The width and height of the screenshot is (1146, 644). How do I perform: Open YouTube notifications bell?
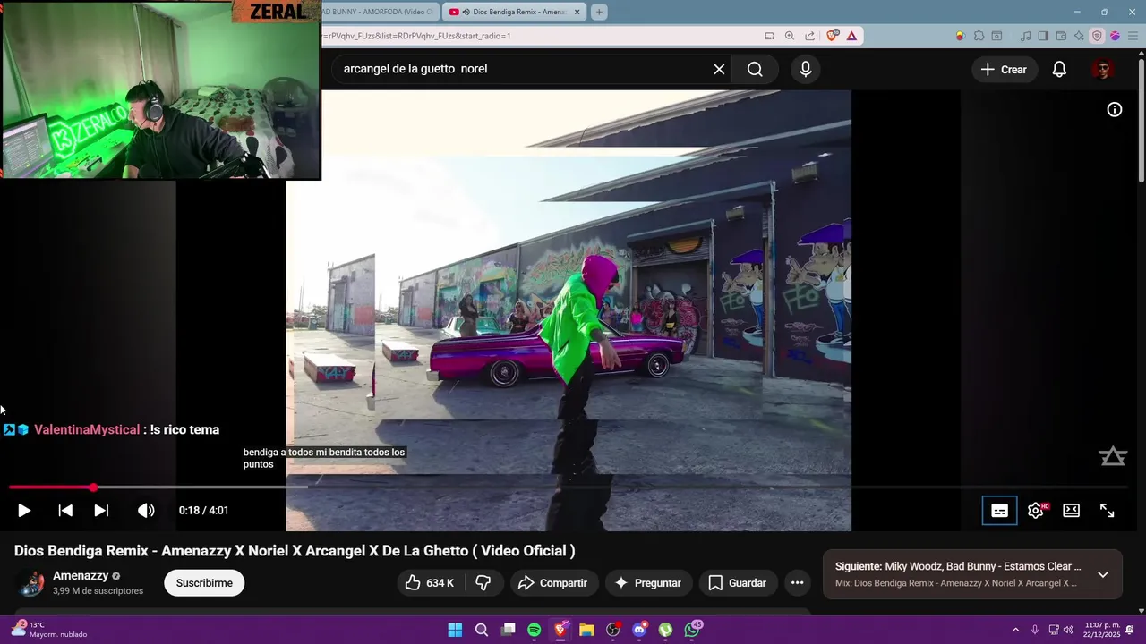1059,69
